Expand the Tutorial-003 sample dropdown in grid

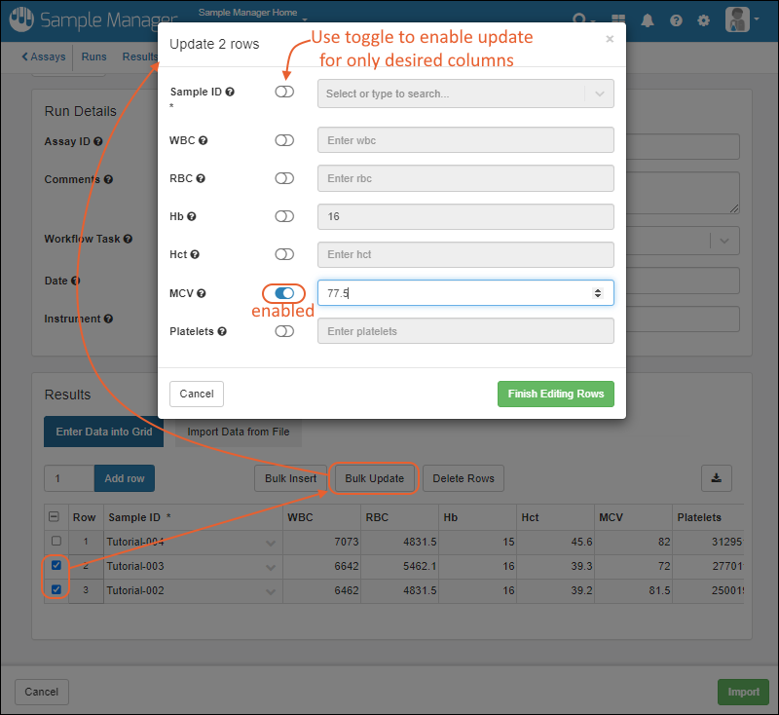click(x=270, y=567)
